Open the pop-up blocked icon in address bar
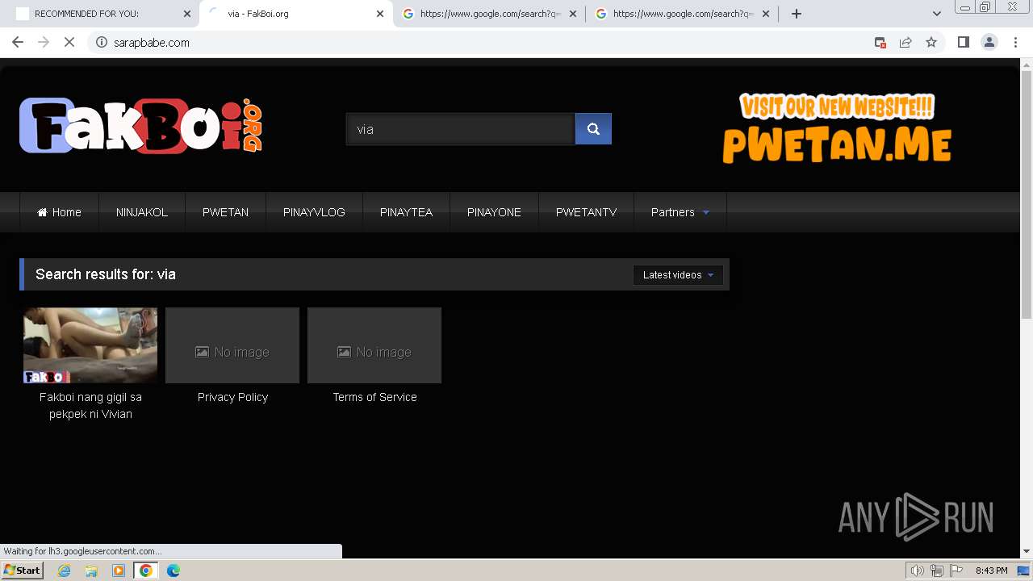The image size is (1033, 581). click(880, 43)
